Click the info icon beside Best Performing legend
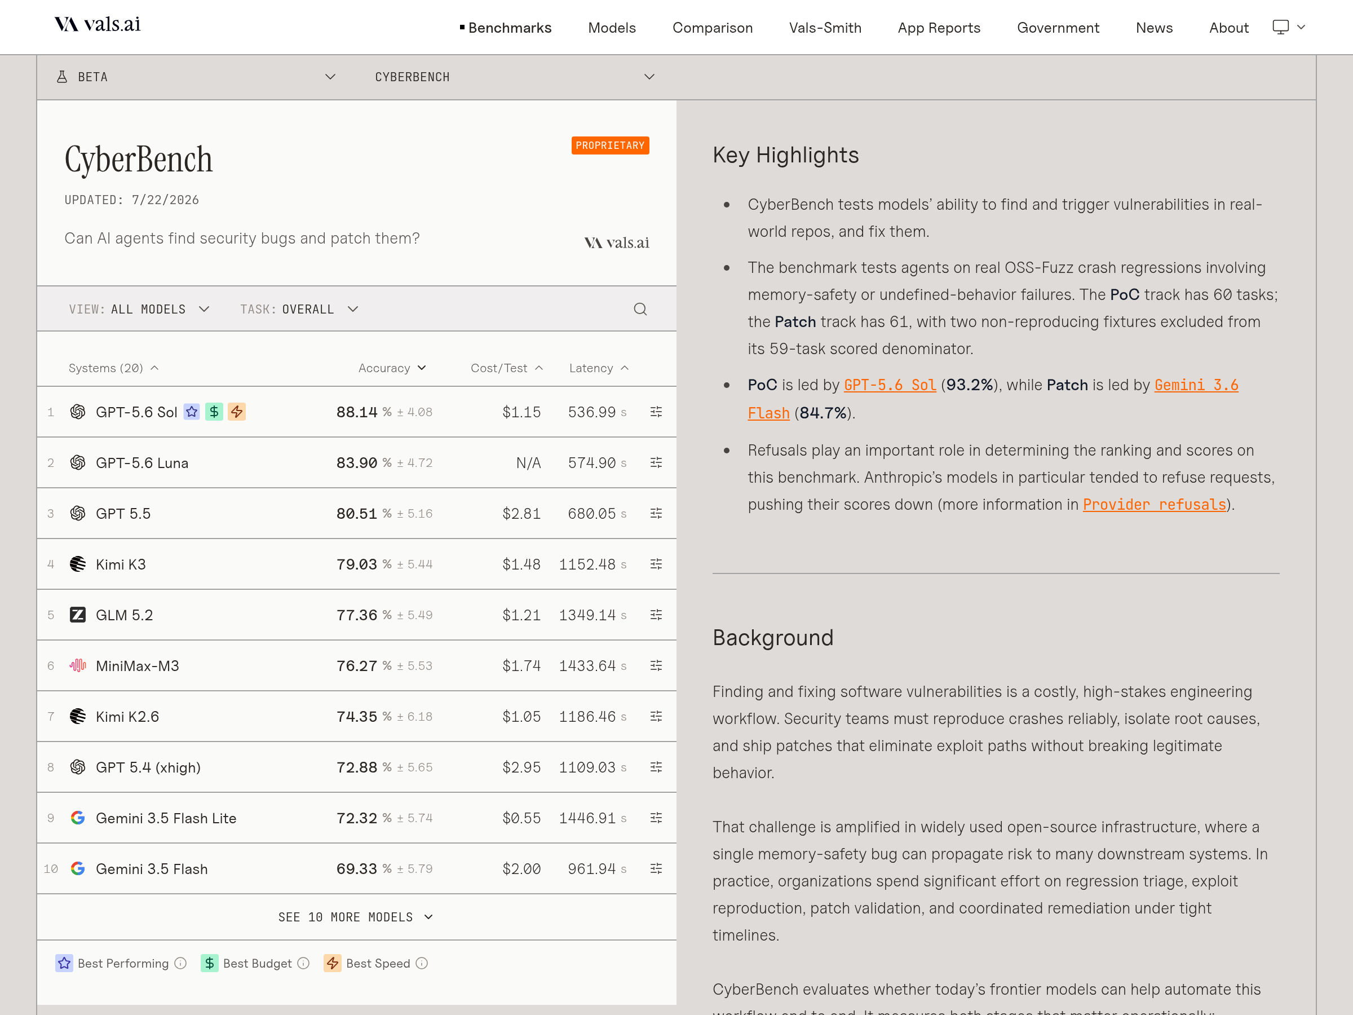 click(x=180, y=963)
